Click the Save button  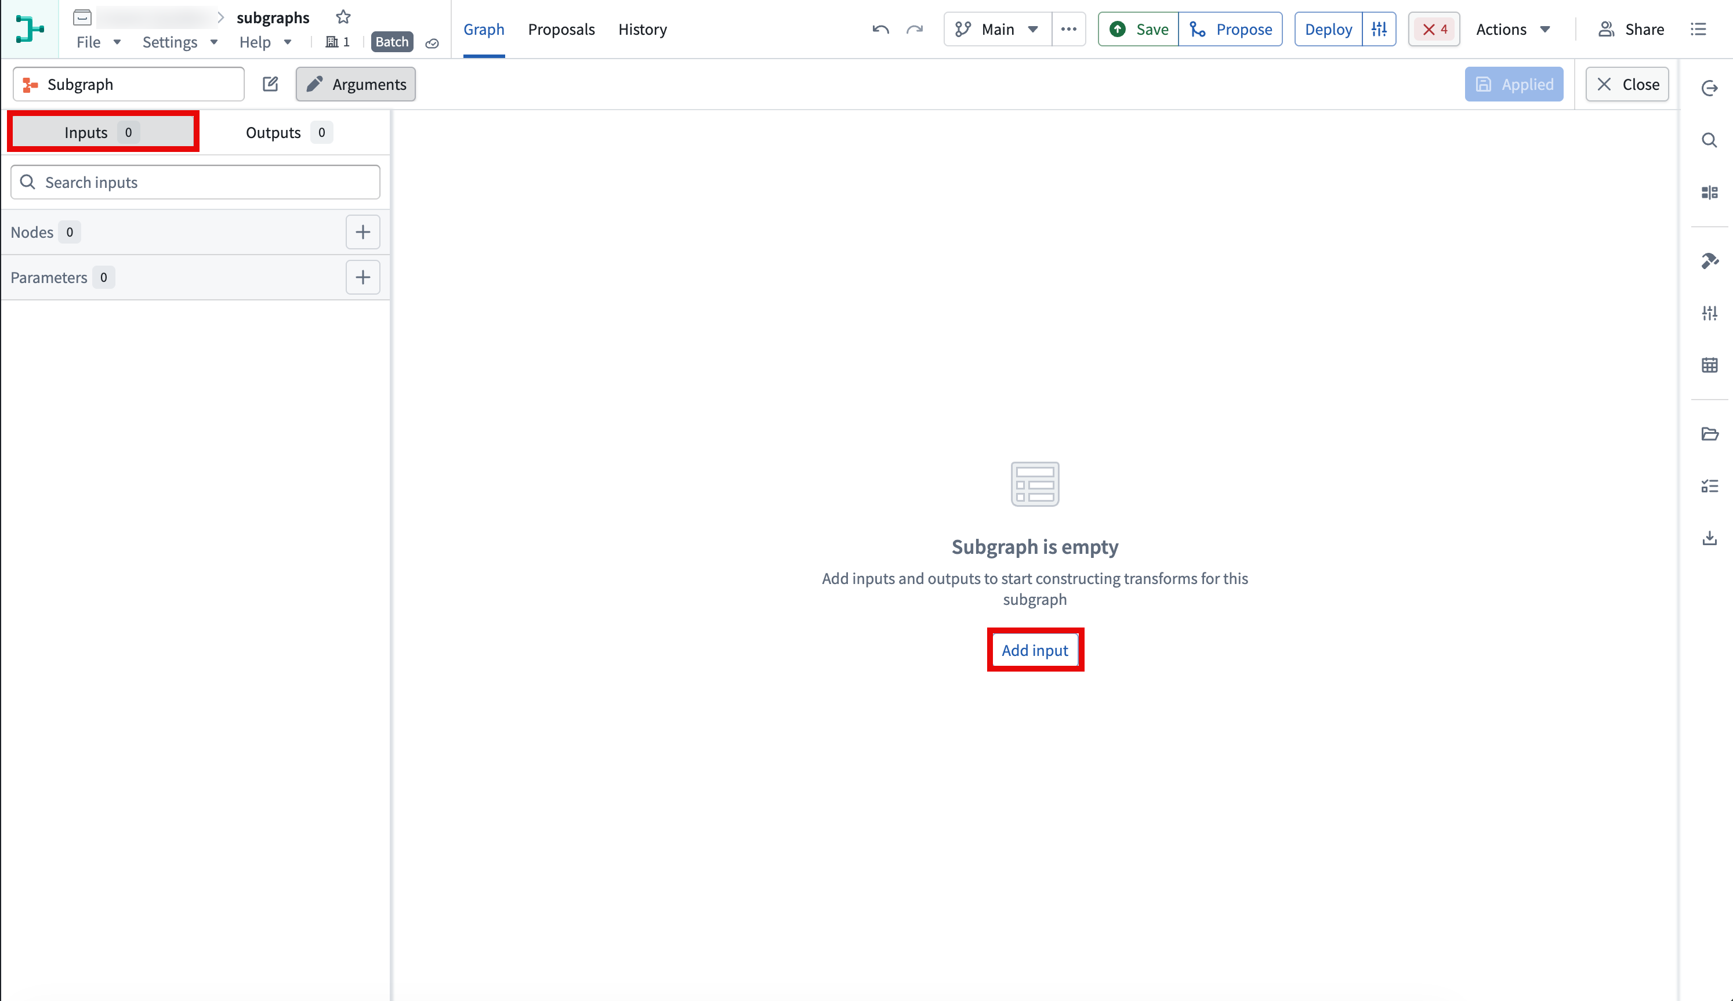(x=1139, y=29)
